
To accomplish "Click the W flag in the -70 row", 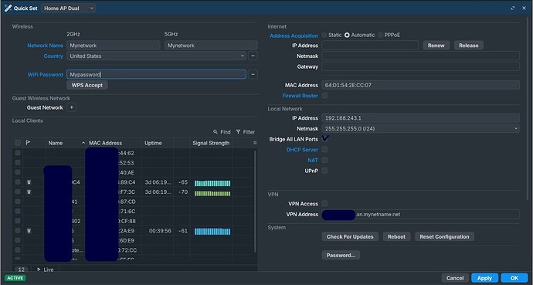I will 29,192.
